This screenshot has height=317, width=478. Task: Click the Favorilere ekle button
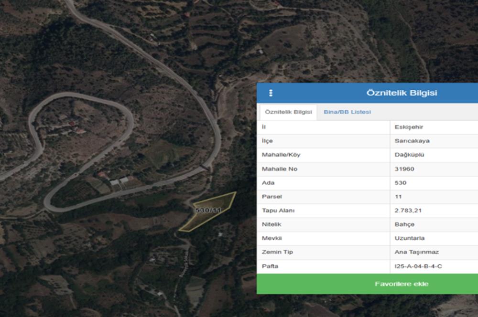[367, 284]
